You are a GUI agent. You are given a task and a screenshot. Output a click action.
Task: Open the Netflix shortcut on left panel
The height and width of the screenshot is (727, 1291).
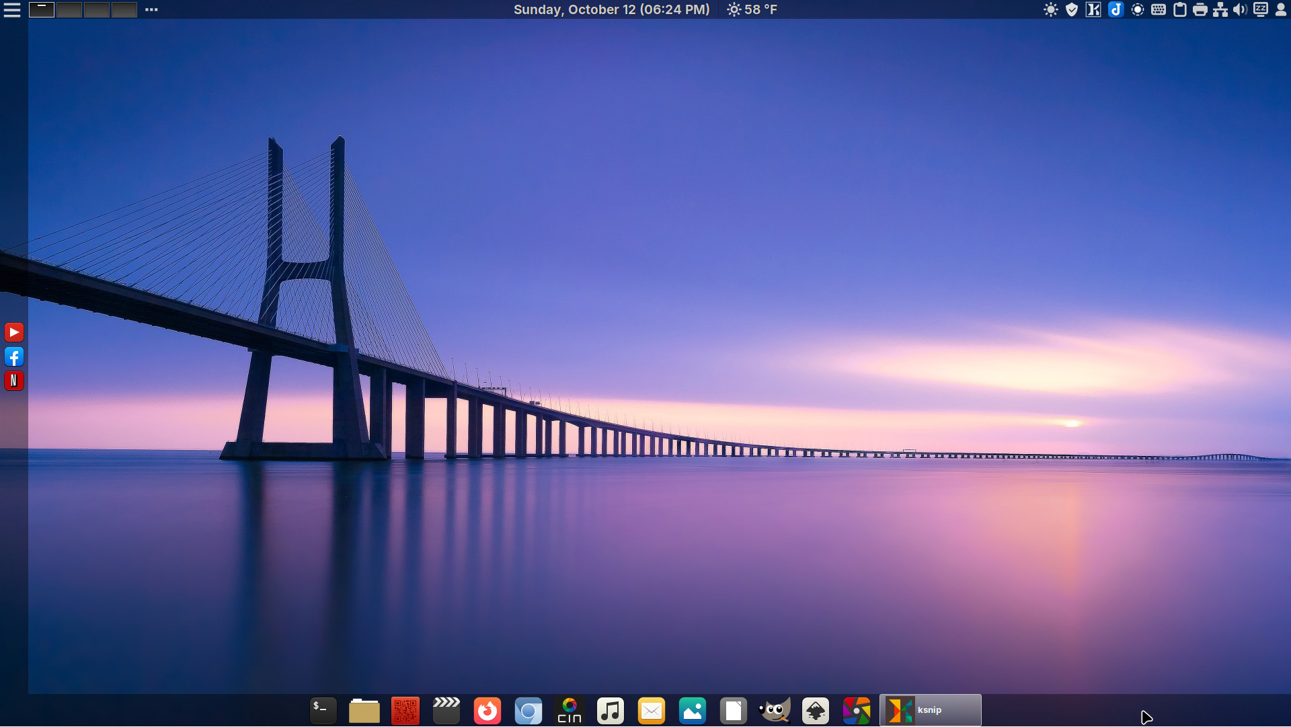click(x=14, y=381)
